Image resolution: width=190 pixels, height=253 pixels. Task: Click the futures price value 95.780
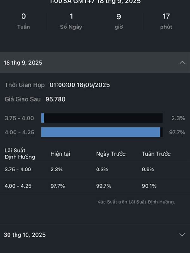[55, 99]
